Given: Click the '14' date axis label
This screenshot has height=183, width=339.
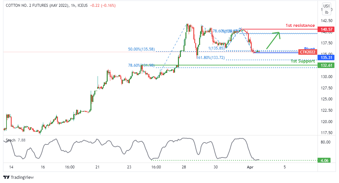Looking at the screenshot, I should pyautogui.click(x=11, y=167).
